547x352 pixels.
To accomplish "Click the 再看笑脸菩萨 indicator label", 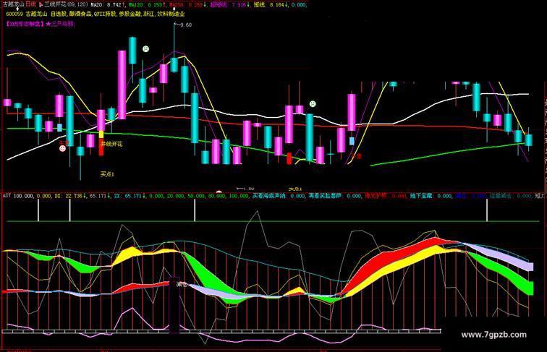I will [326, 196].
